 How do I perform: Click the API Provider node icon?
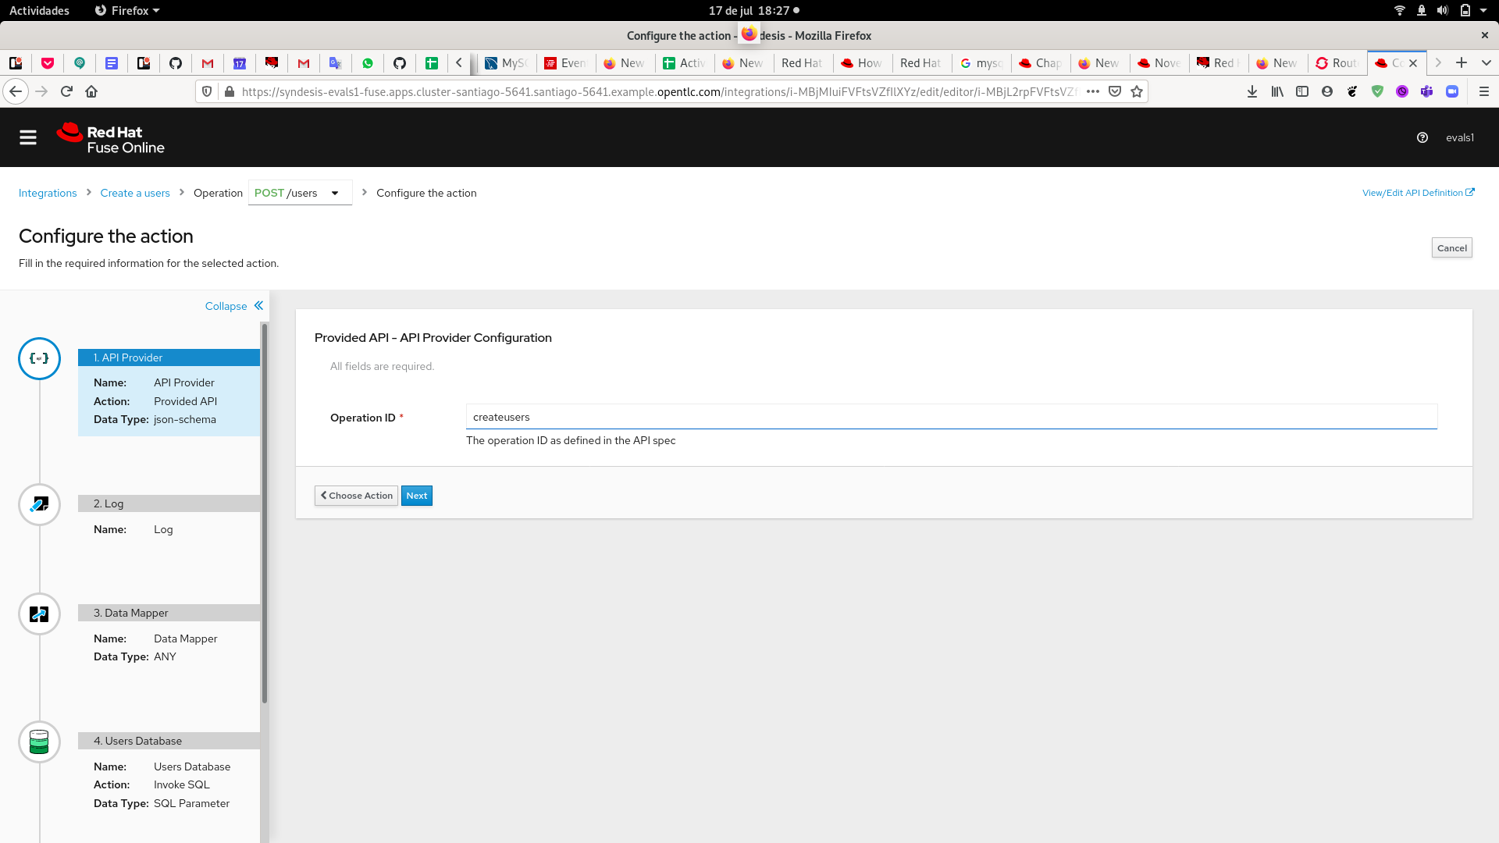(x=39, y=359)
